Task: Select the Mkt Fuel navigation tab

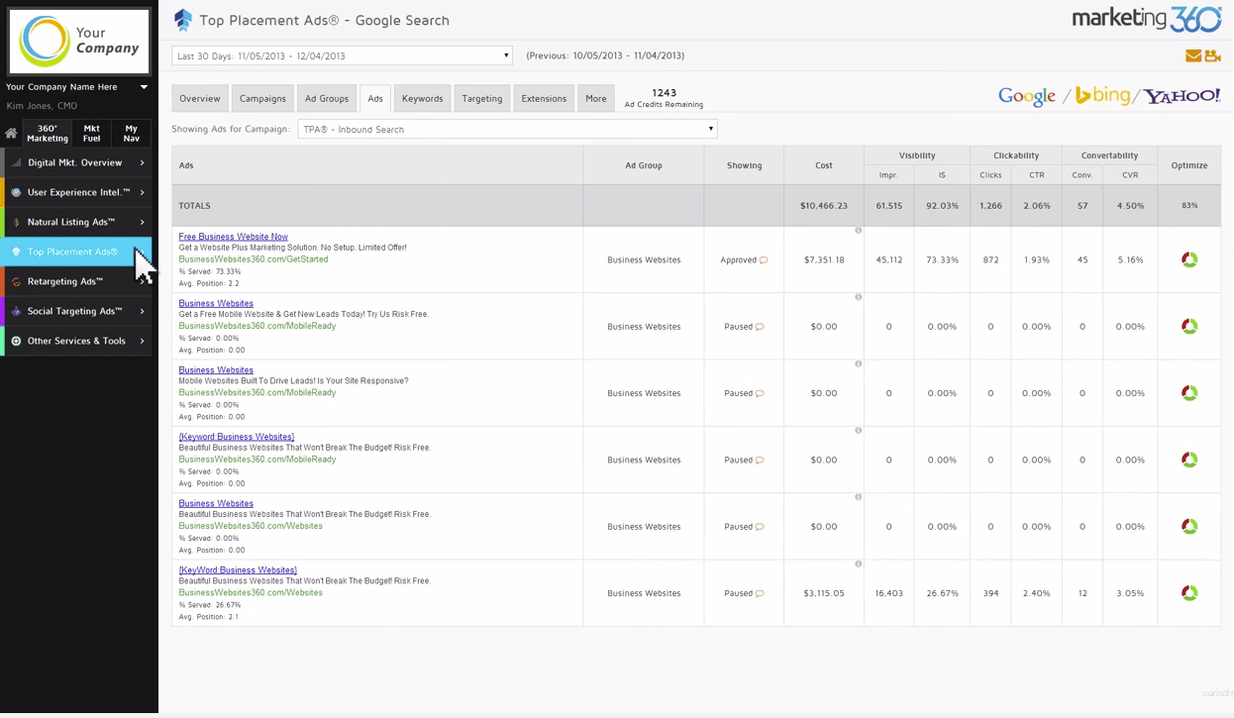Action: pos(91,133)
